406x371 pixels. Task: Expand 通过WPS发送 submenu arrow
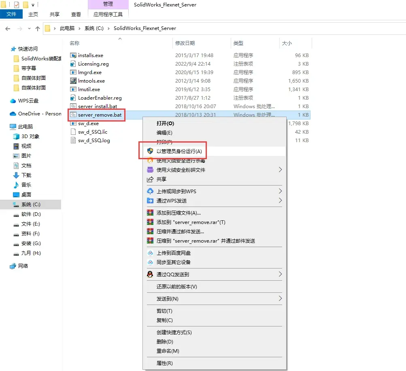tap(280, 200)
